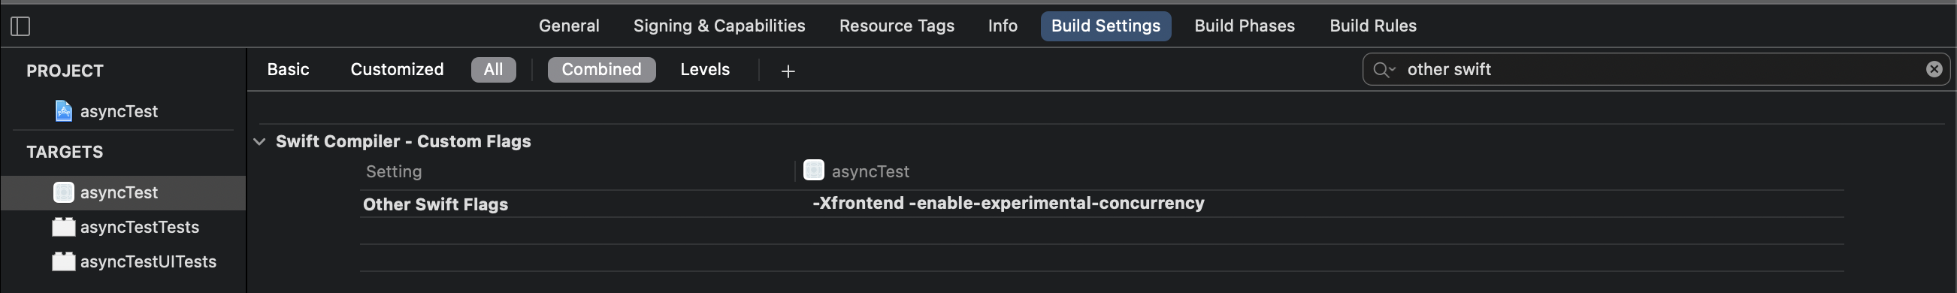
Task: Switch filter to Basic settings
Action: 288,69
